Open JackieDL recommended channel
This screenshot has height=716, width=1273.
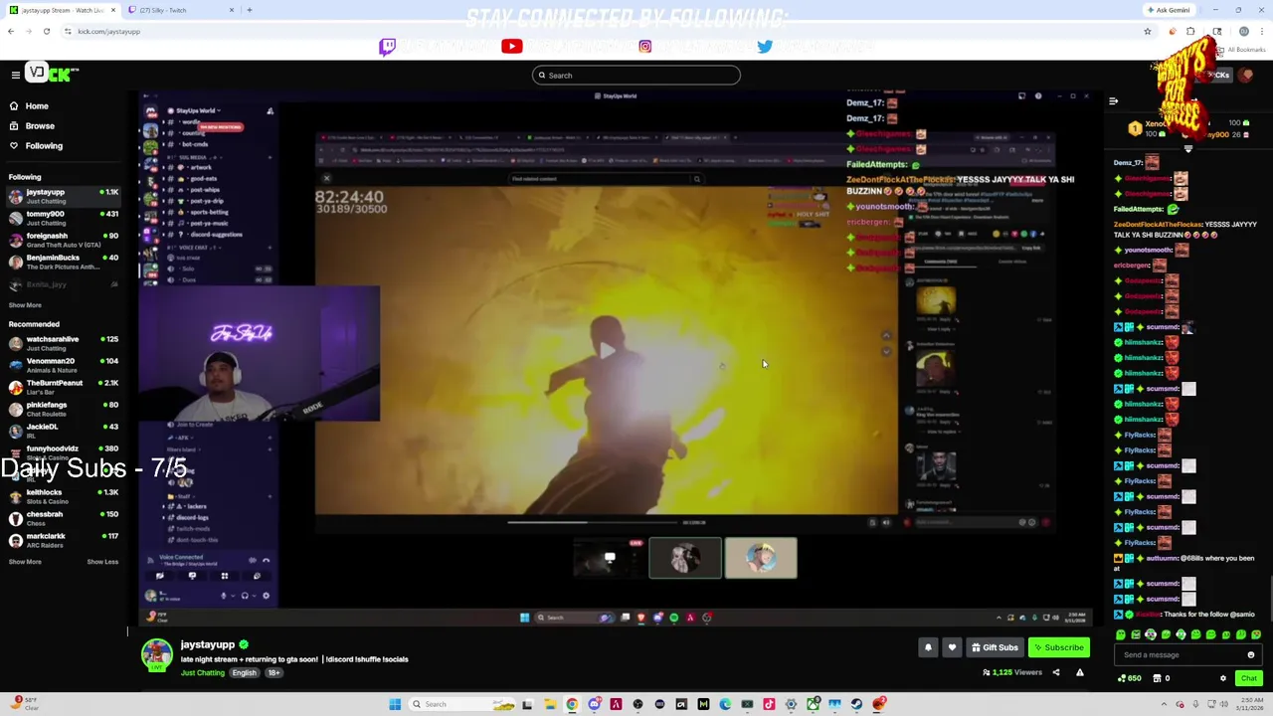coord(63,431)
